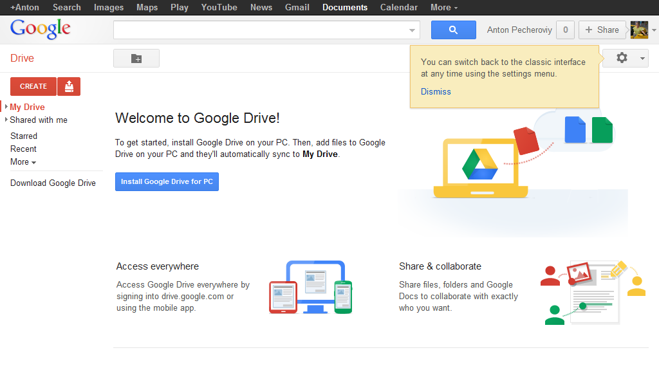Click the notifications count box
The width and height of the screenshot is (659, 386).
(x=565, y=30)
